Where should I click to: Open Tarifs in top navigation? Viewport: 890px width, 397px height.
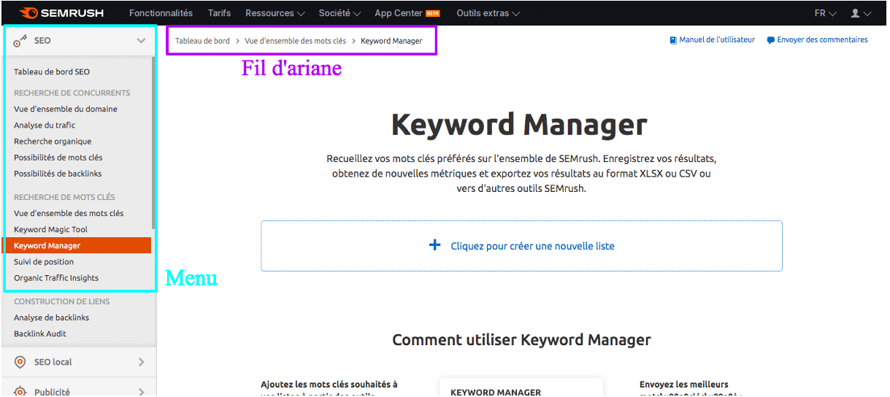coord(219,13)
